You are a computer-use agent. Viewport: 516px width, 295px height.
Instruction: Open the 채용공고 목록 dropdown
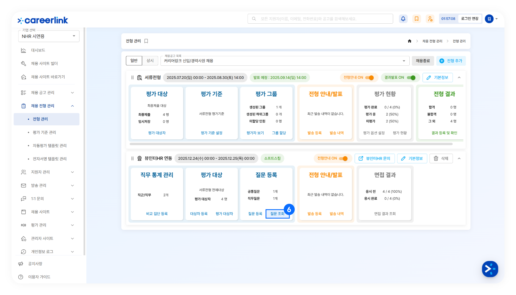(285, 61)
